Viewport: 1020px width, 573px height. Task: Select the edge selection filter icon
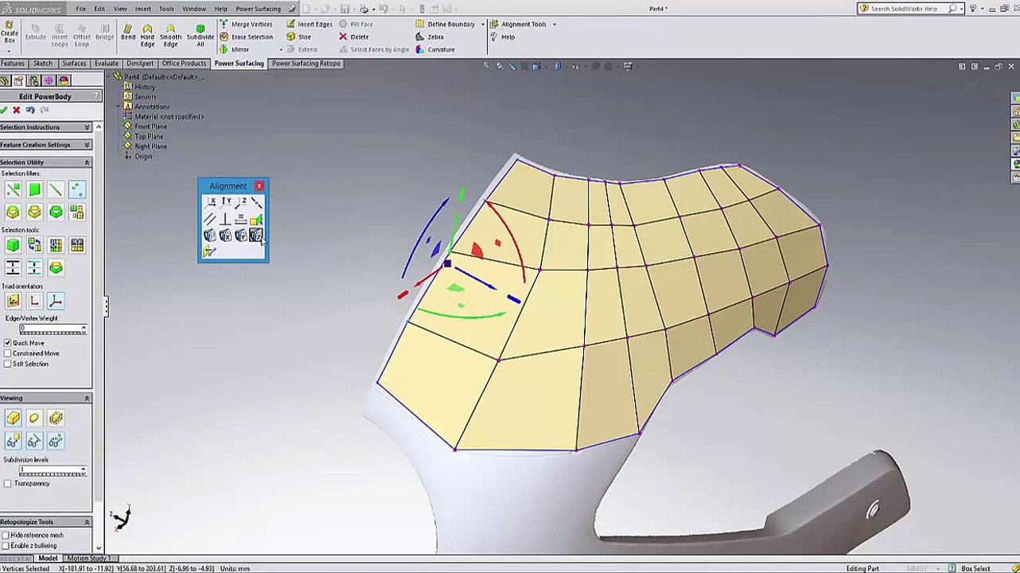coord(56,189)
